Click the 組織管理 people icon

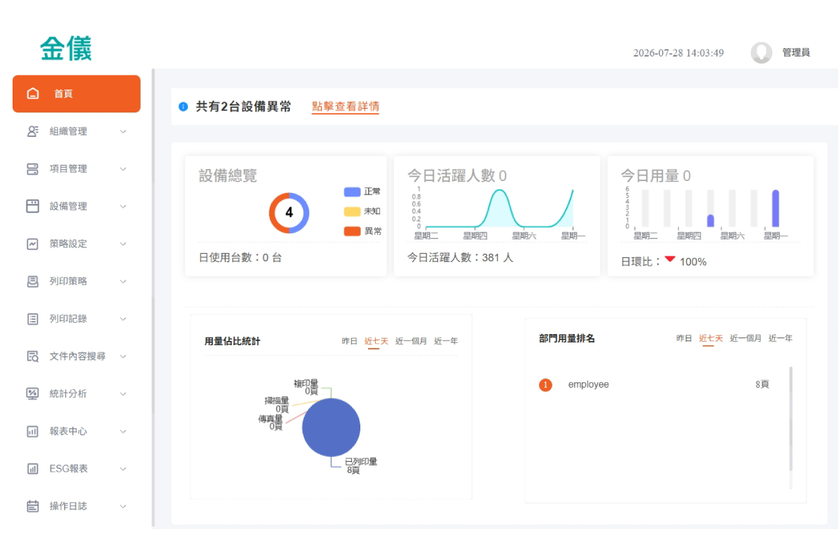(33, 131)
